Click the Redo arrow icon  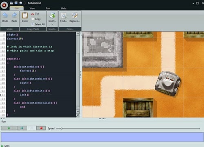[14, 16]
